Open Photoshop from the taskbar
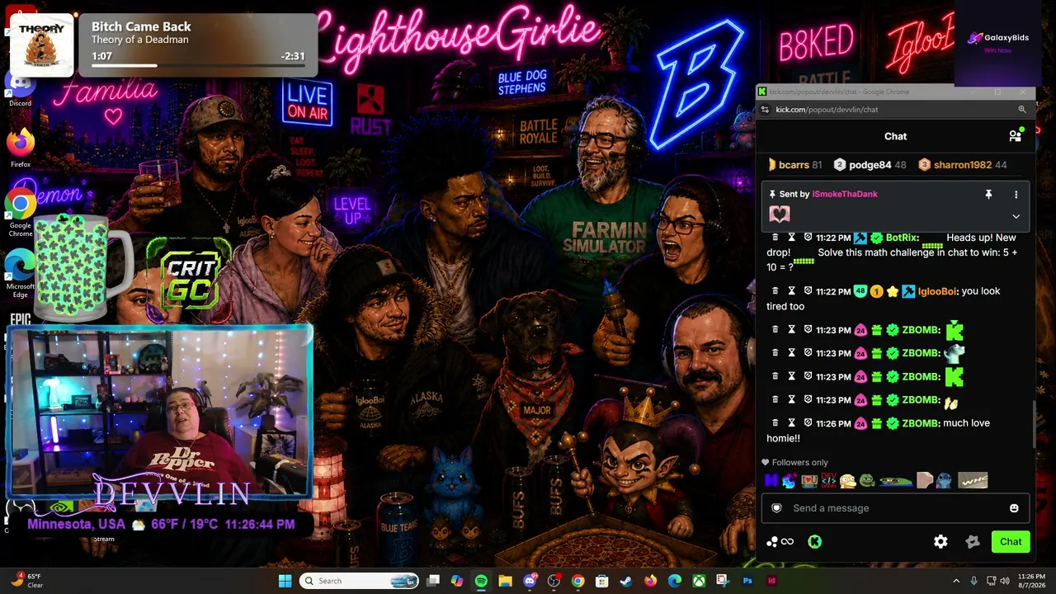Viewport: 1056px width, 594px height. click(x=747, y=581)
